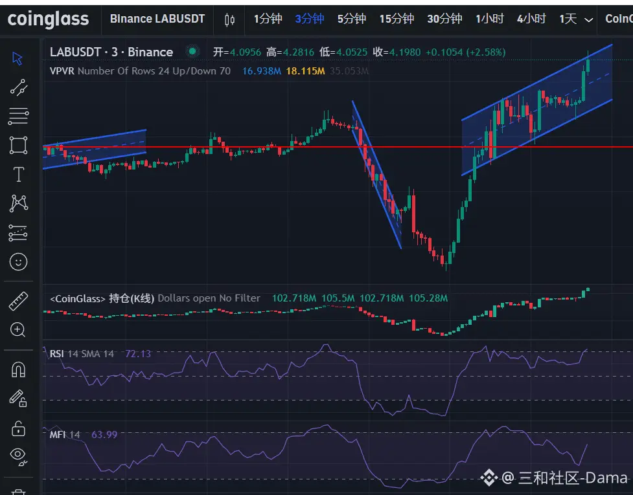The height and width of the screenshot is (495, 633).
Task: Select the CoinGlass 持仓(K线) indicator legend
Action: (x=155, y=298)
